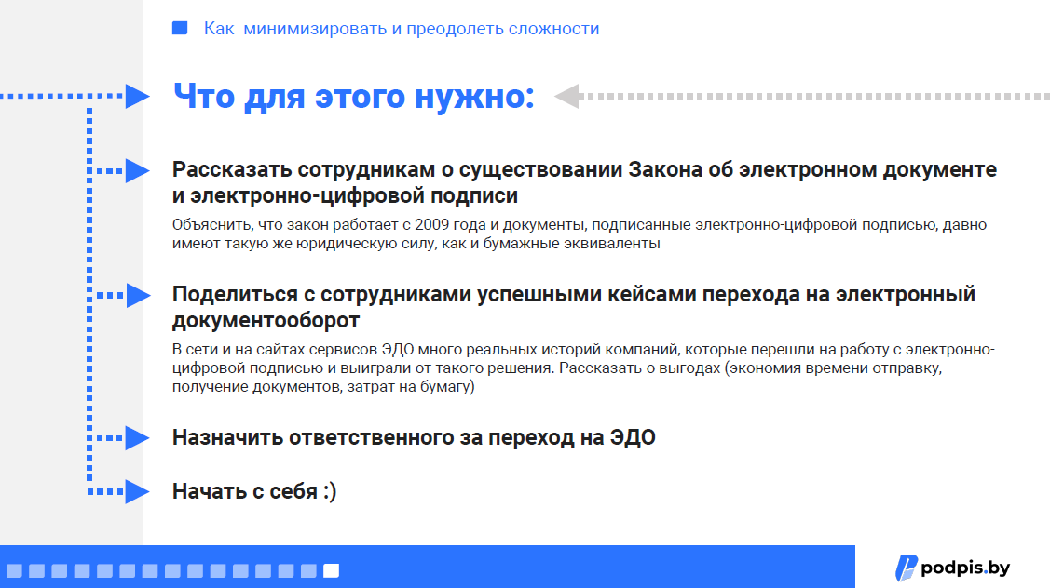Click the blue square beside the section title

pyautogui.click(x=180, y=28)
